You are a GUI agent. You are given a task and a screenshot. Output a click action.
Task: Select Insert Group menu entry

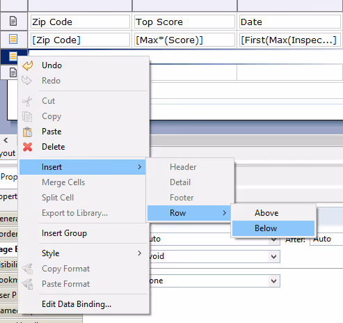(x=64, y=233)
